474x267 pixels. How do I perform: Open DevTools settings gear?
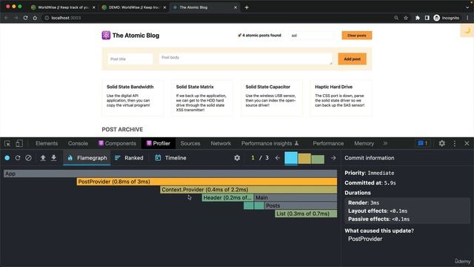point(441,143)
